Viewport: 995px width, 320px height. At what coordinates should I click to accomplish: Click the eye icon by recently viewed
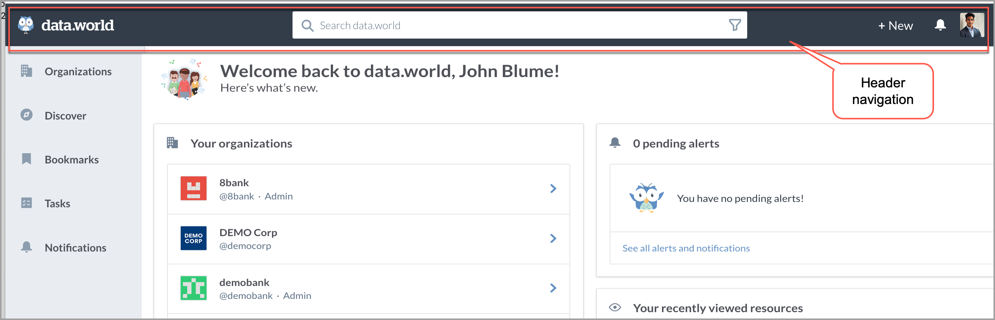point(615,308)
